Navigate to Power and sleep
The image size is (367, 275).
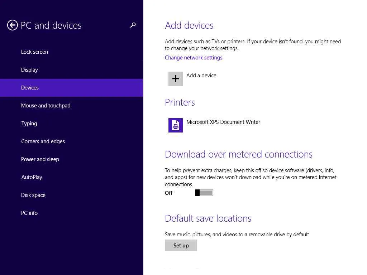tap(40, 159)
